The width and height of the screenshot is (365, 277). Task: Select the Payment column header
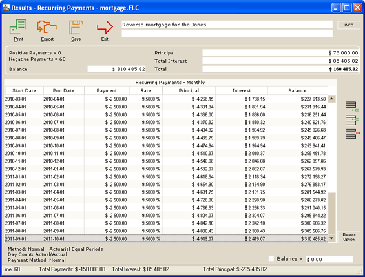[x=107, y=90]
